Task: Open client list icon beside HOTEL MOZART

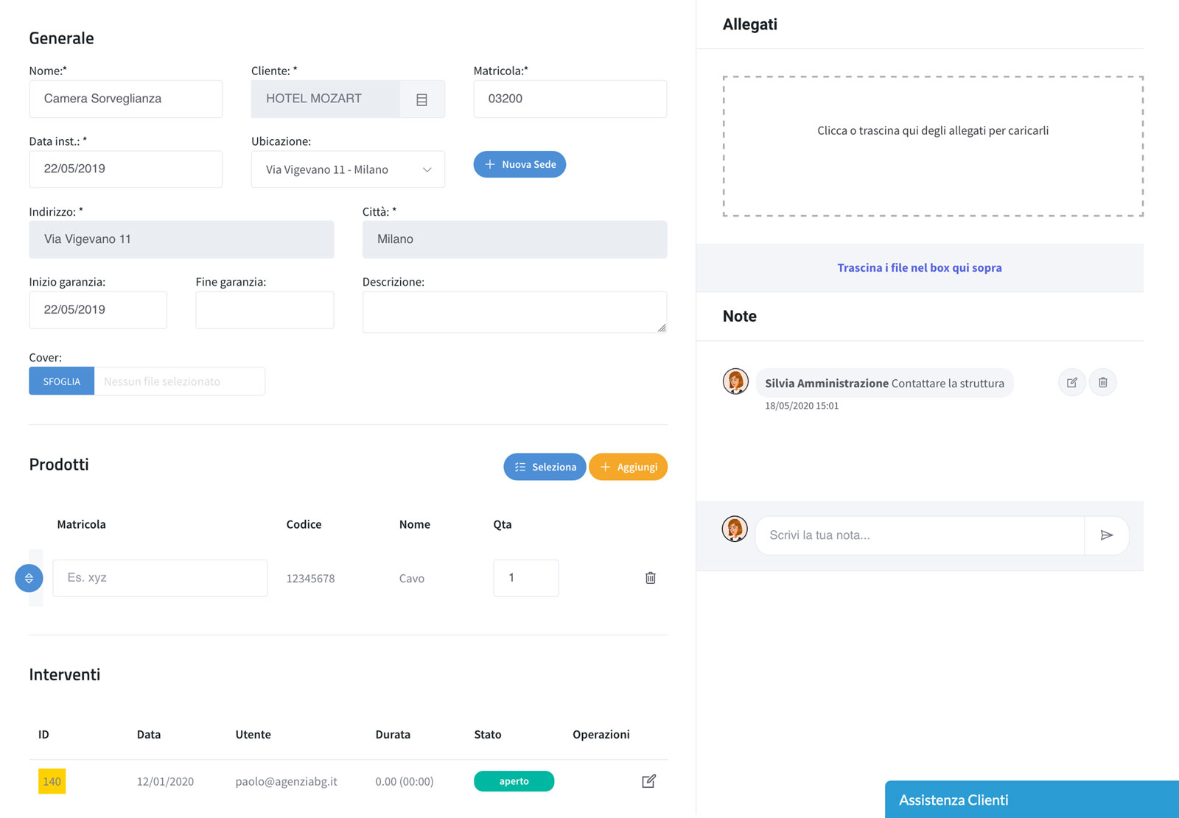Action: [x=421, y=99]
